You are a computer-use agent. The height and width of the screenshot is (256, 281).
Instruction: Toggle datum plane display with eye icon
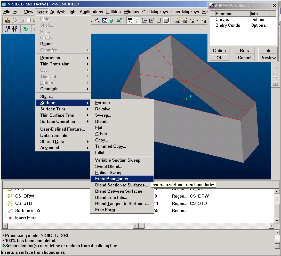tap(191, 20)
